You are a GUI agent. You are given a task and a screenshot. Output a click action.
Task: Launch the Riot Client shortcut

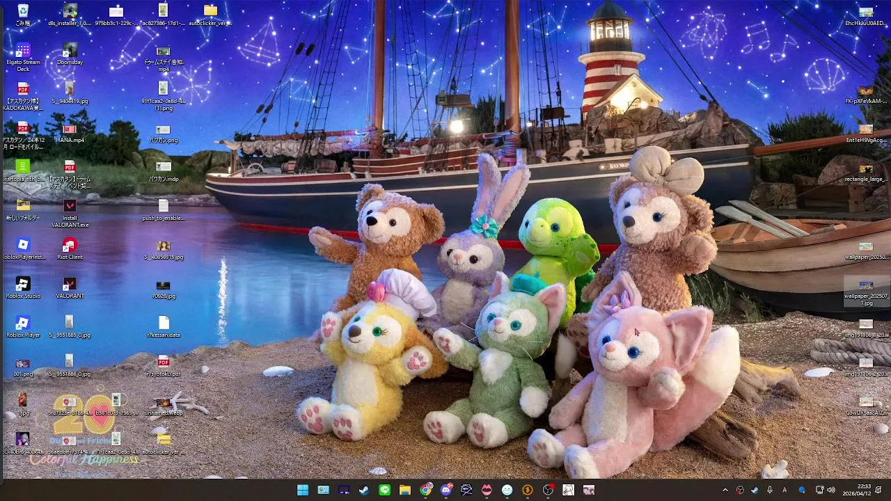click(x=70, y=249)
